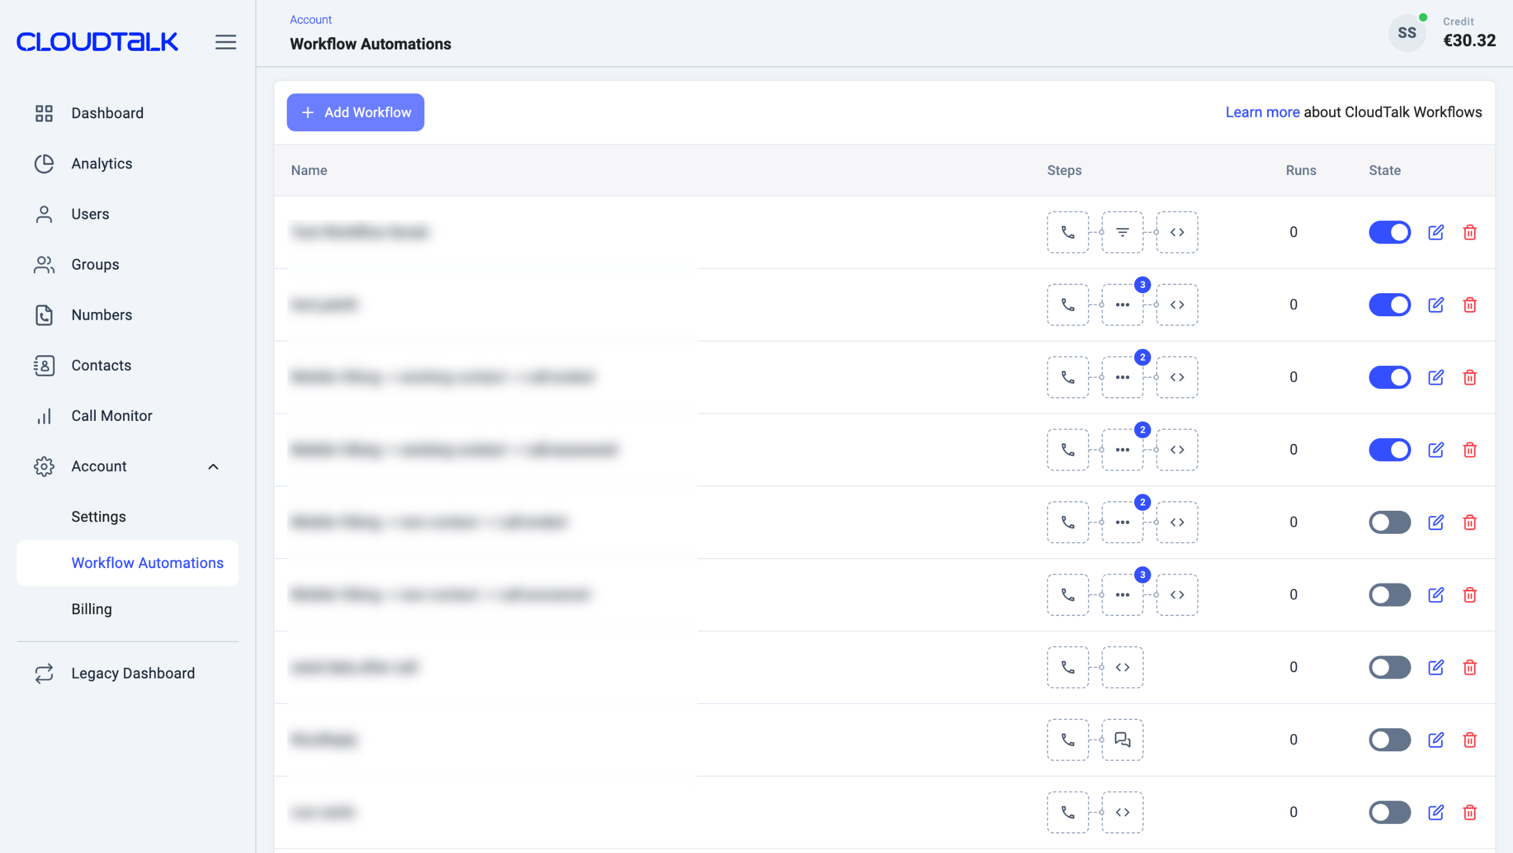The width and height of the screenshot is (1513, 853).
Task: Open Billing in the Account submenu
Action: [92, 609]
